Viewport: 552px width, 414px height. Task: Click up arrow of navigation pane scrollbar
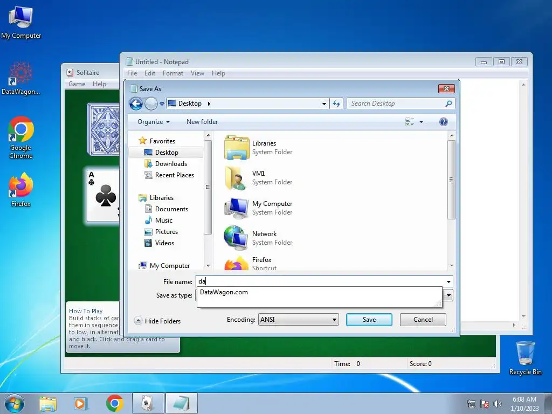[208, 135]
